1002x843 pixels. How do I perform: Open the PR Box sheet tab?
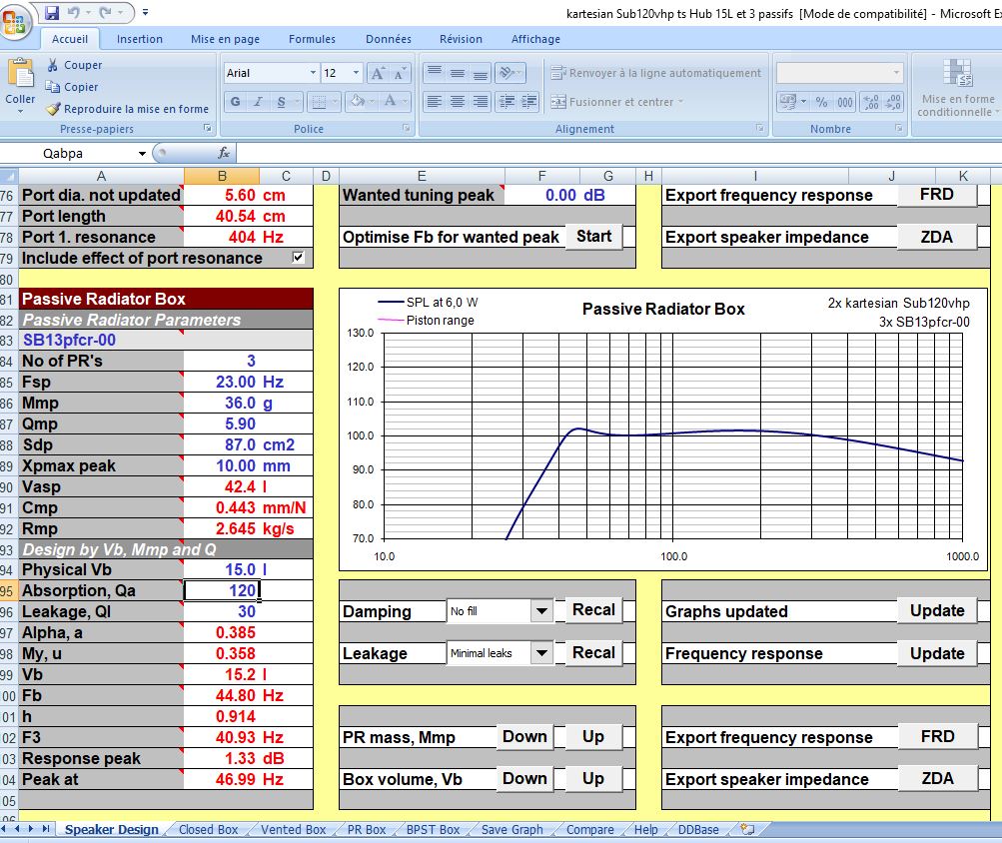[367, 830]
